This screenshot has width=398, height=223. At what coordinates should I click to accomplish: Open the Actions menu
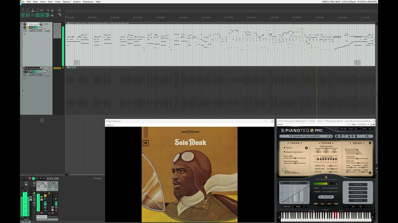click(77, 2)
